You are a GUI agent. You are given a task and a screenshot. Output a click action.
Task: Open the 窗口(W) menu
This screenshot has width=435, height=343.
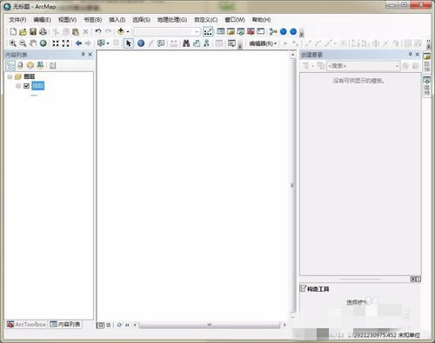235,20
